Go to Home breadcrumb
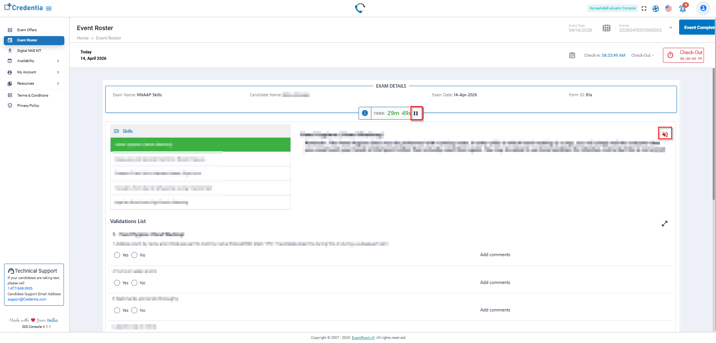 tap(83, 38)
